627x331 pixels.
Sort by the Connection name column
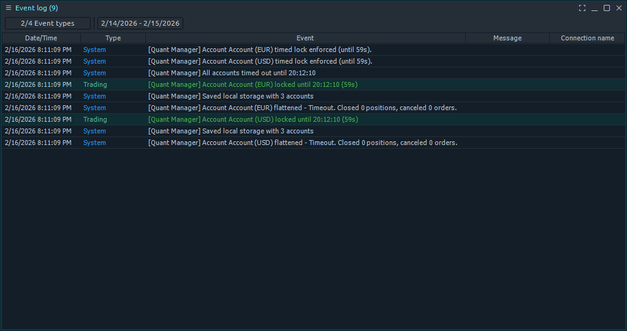click(587, 38)
